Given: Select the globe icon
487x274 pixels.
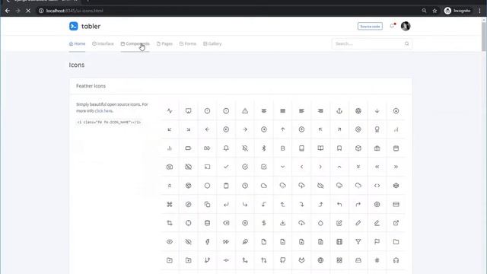Looking at the screenshot, I should click(x=320, y=260).
